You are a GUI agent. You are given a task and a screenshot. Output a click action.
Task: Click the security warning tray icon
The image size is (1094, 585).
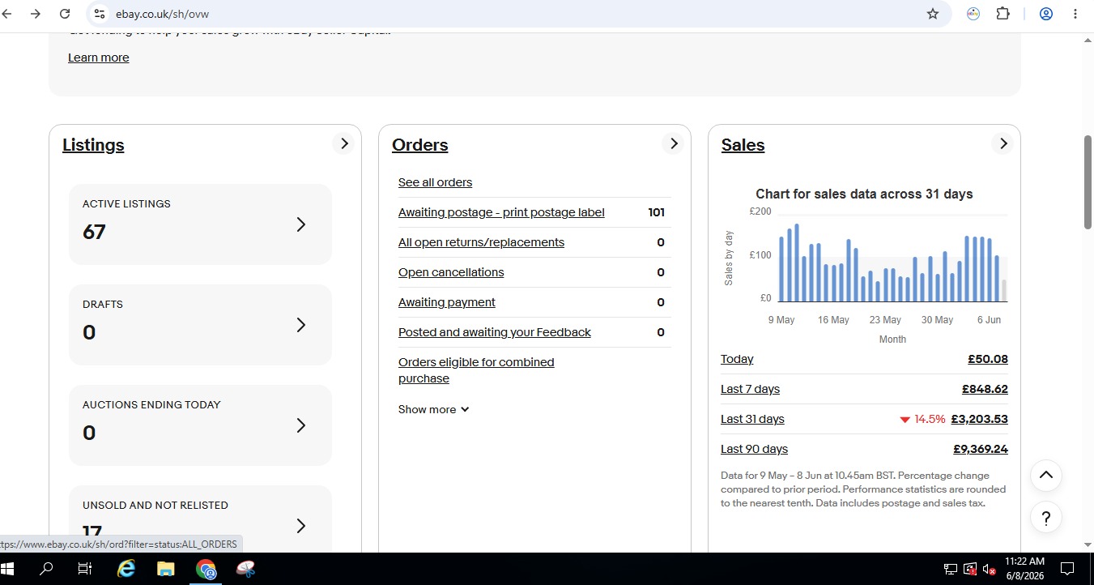[x=970, y=569]
